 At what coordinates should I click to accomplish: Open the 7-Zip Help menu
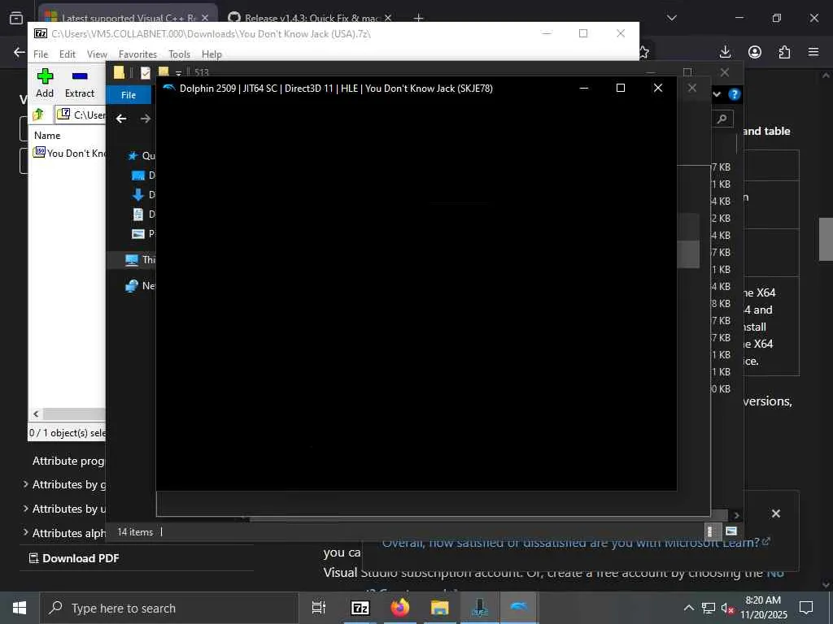click(x=212, y=54)
